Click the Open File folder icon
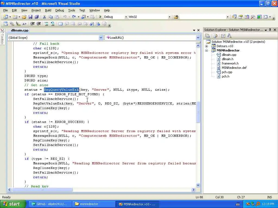 [x=24, y=17]
